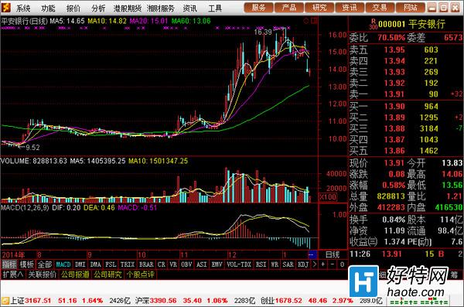
Task: Click the 创业 index value 1678.52
Action: point(288,301)
